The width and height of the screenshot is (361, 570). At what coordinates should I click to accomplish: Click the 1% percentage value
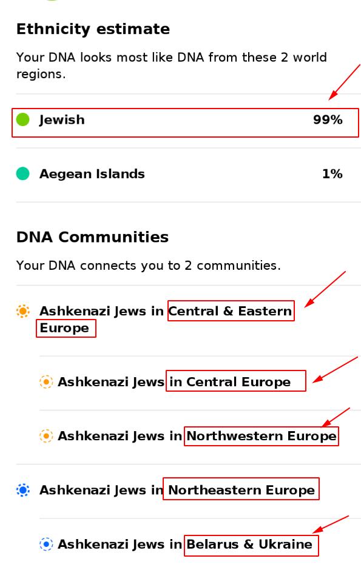point(332,174)
